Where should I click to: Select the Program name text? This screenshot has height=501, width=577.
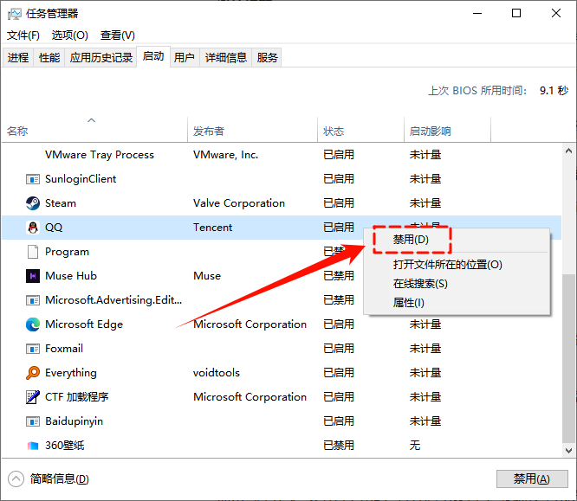67,252
